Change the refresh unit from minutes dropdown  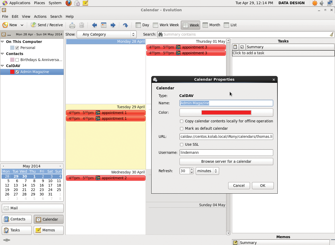pyautogui.click(x=207, y=171)
